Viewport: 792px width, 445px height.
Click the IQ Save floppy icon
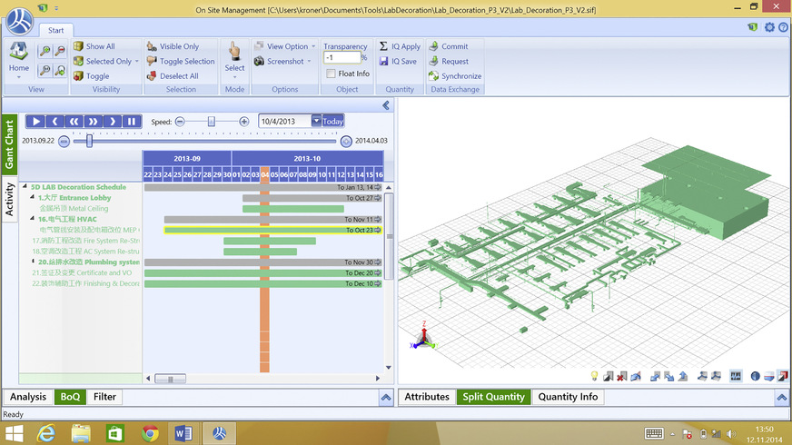pyautogui.click(x=383, y=62)
